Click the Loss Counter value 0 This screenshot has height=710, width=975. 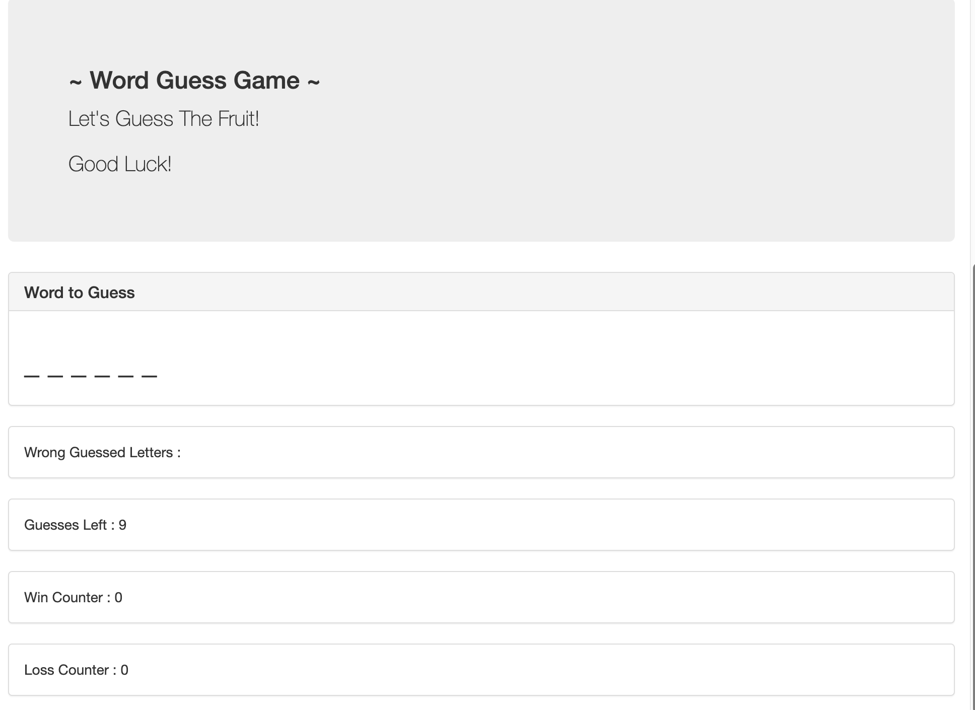click(x=124, y=670)
